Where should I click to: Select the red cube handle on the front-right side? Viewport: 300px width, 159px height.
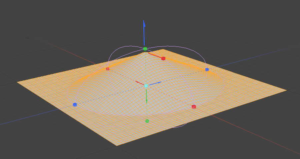[x=194, y=107]
